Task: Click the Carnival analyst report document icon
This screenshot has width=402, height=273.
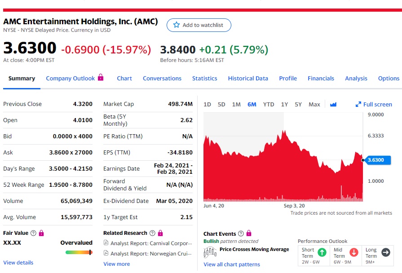Action: (x=106, y=242)
